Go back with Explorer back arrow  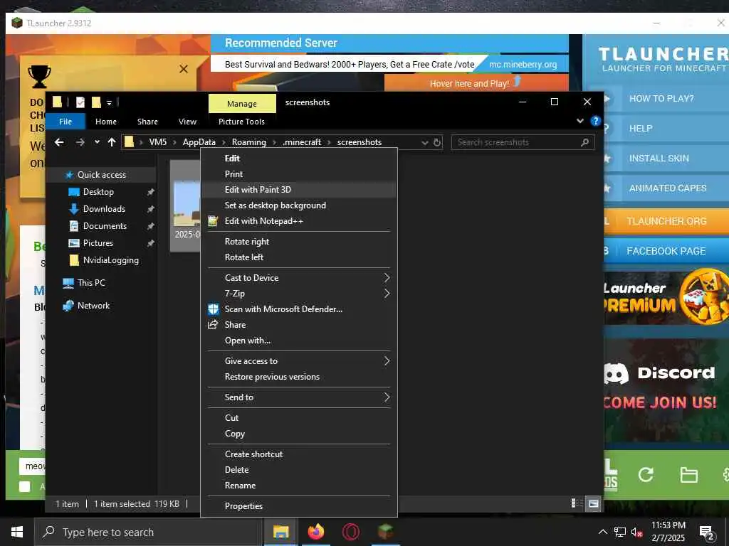(59, 142)
